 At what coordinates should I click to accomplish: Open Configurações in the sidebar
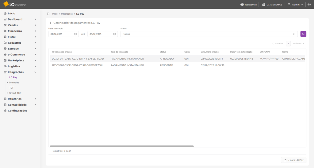17,111
